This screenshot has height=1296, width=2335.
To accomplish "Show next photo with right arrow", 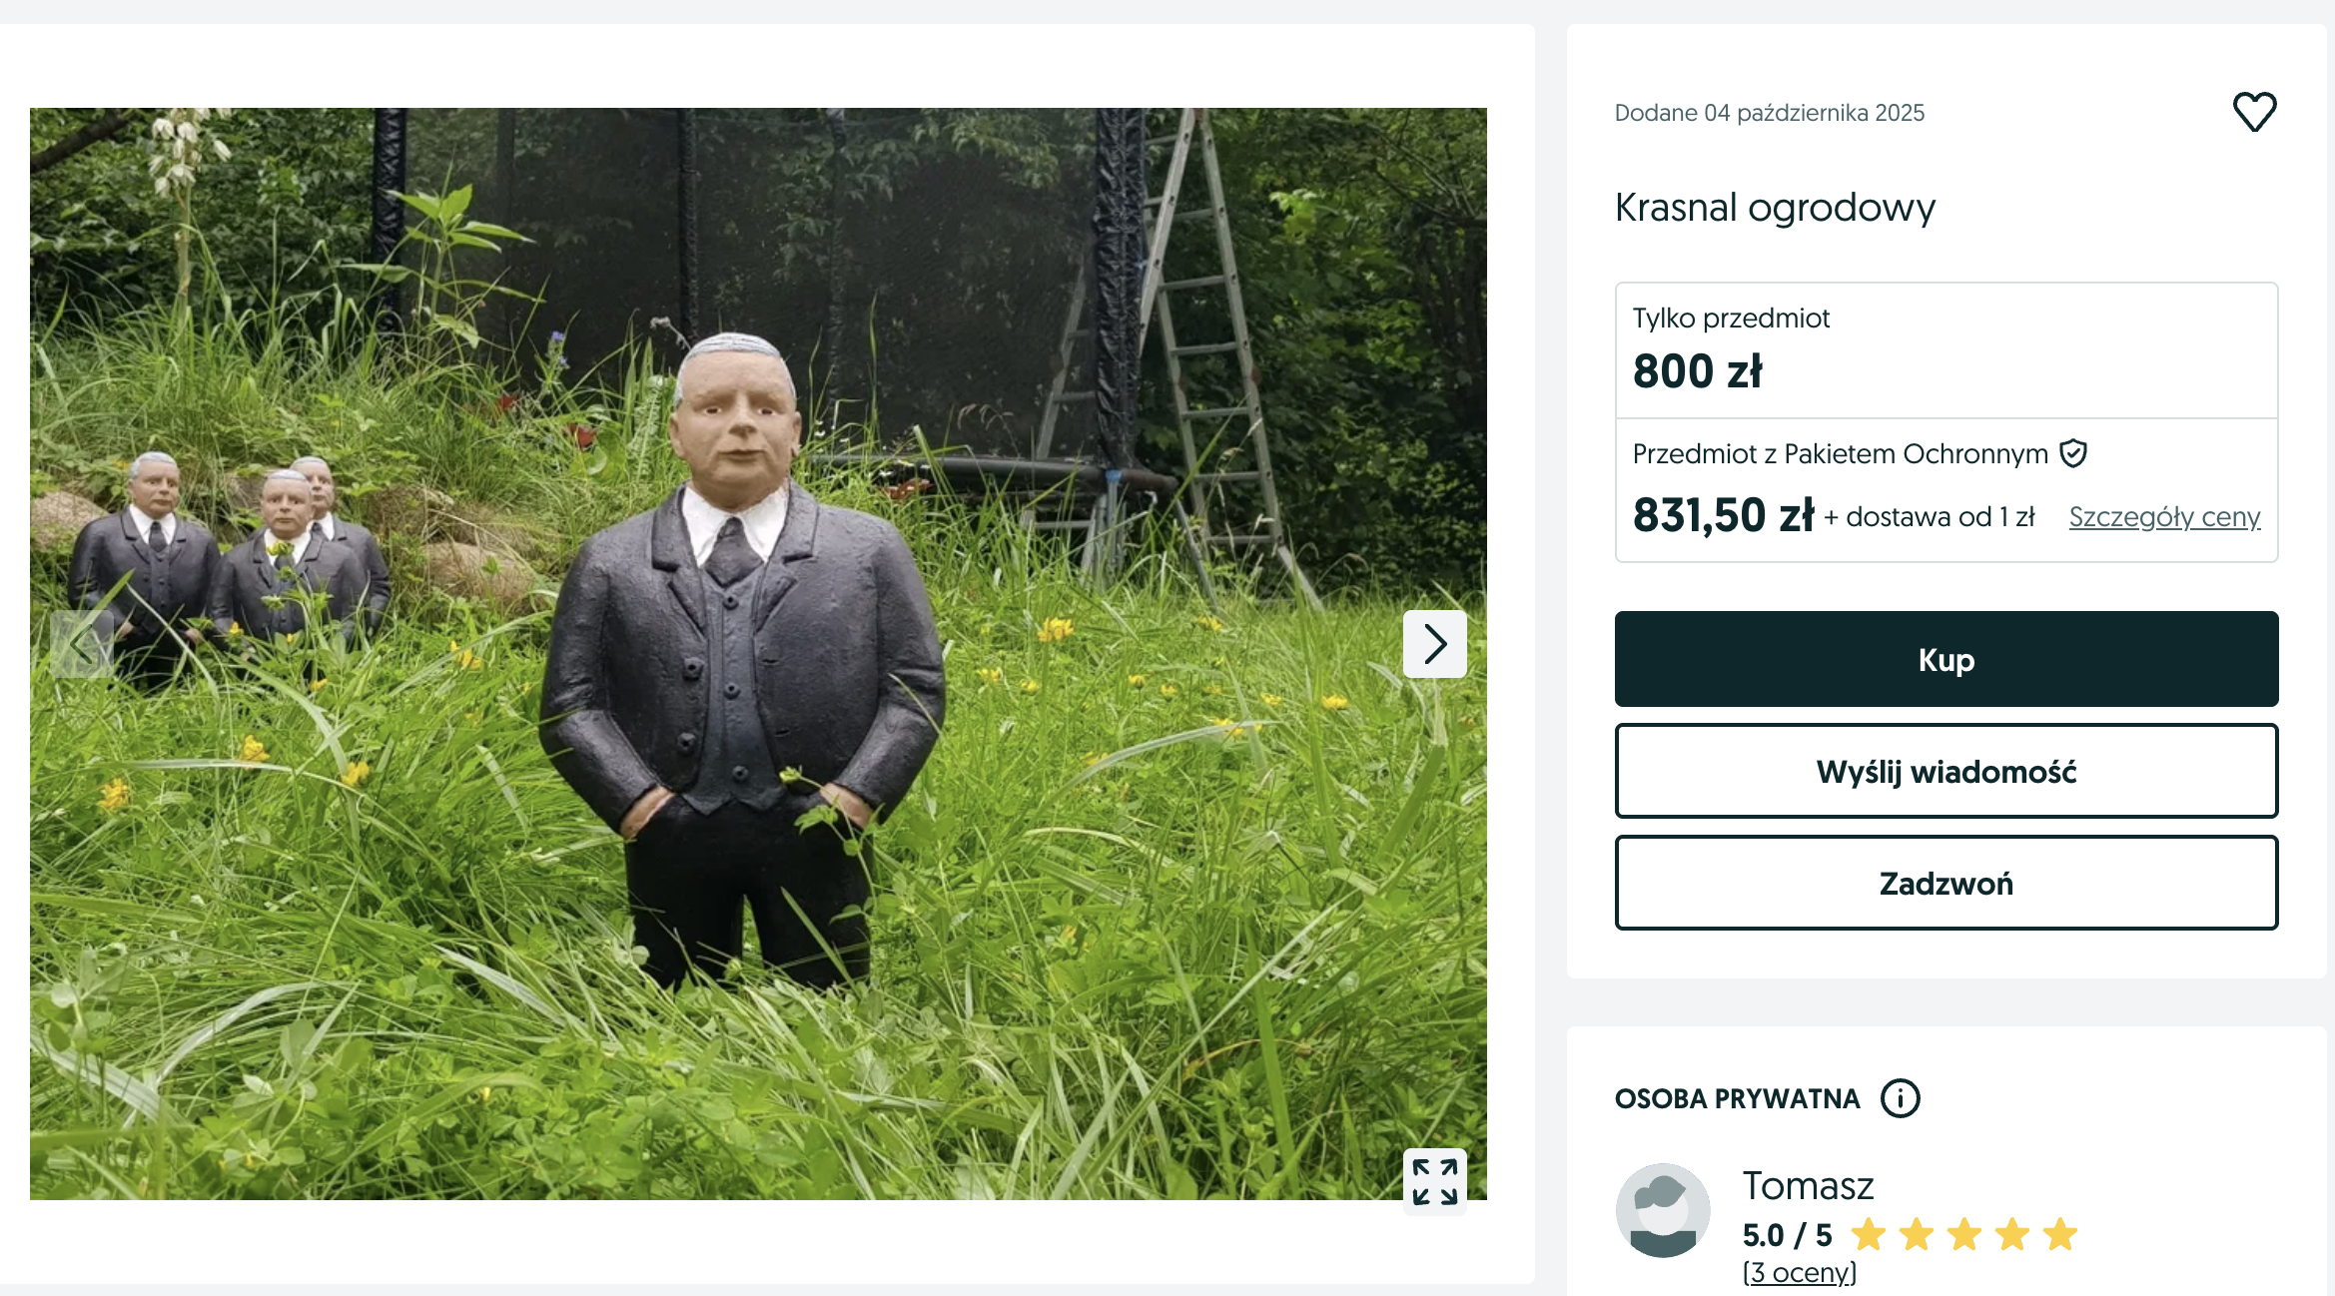I will [x=1434, y=644].
